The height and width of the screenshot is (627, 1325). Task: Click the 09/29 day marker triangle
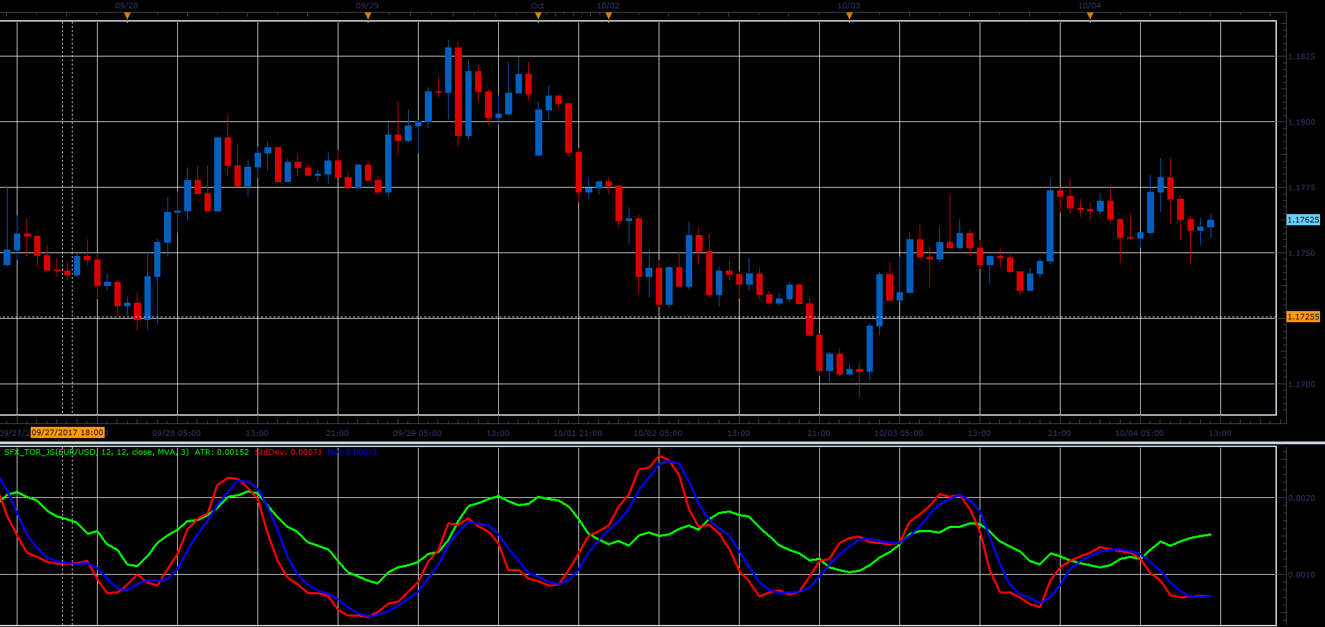click(x=368, y=17)
